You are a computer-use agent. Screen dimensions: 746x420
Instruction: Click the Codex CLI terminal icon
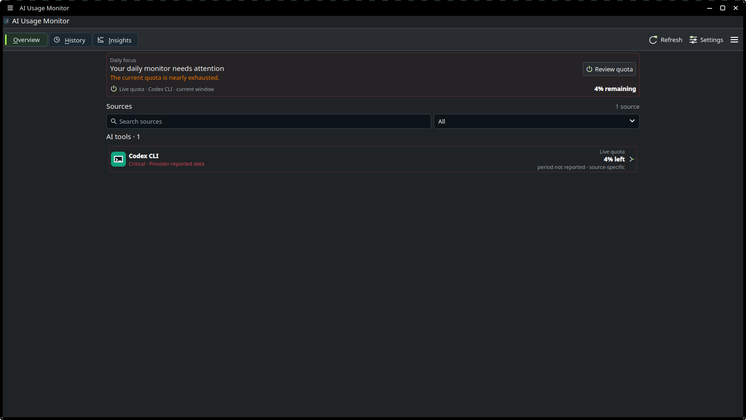(x=118, y=159)
